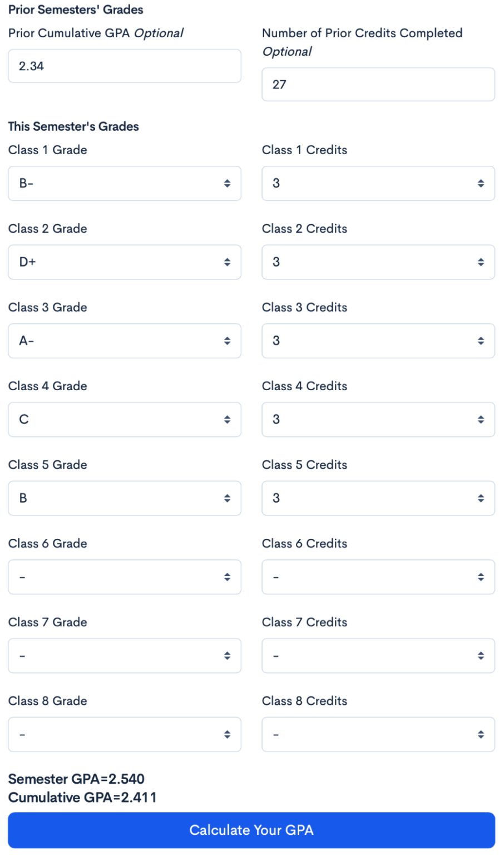Click the Class 4 Credits stepper arrows
This screenshot has width=504, height=855.
[x=481, y=420]
